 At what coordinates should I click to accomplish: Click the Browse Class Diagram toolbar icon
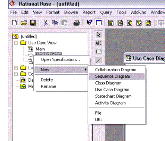click(111, 23)
